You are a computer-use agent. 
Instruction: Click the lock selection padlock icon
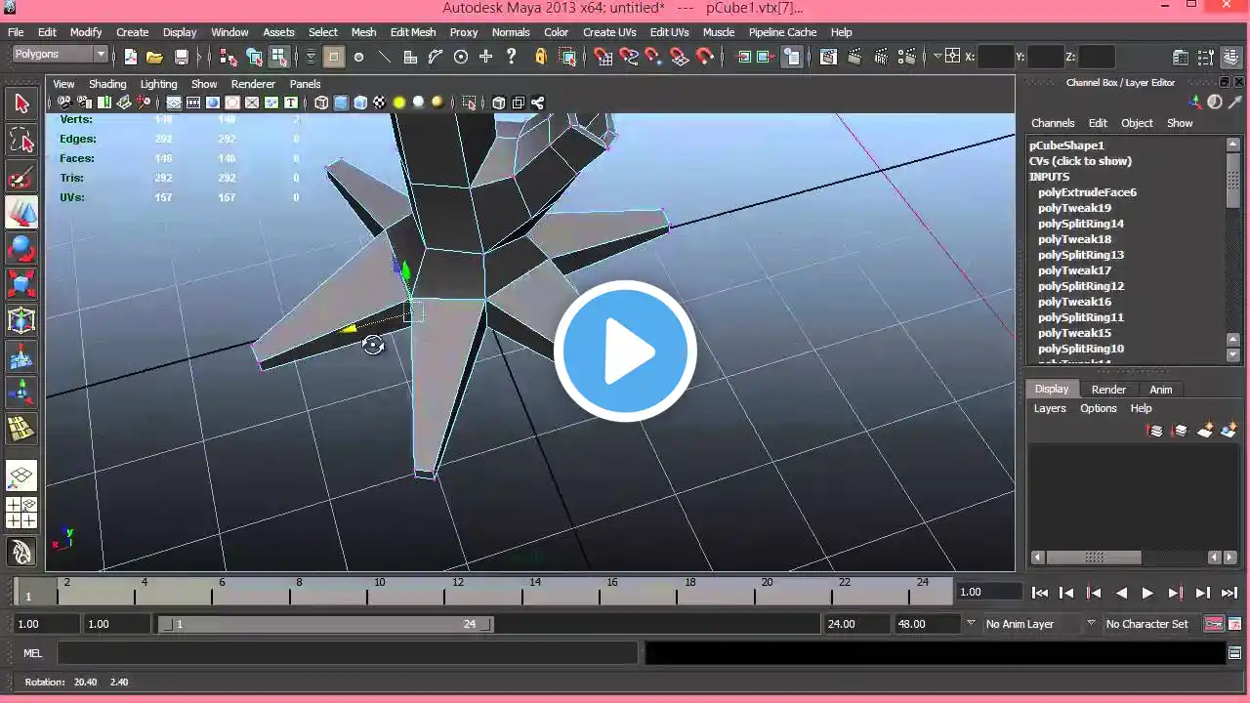(x=540, y=57)
